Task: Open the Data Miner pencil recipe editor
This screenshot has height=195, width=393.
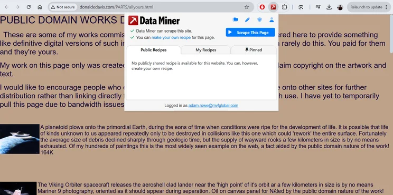Action: tap(247, 19)
